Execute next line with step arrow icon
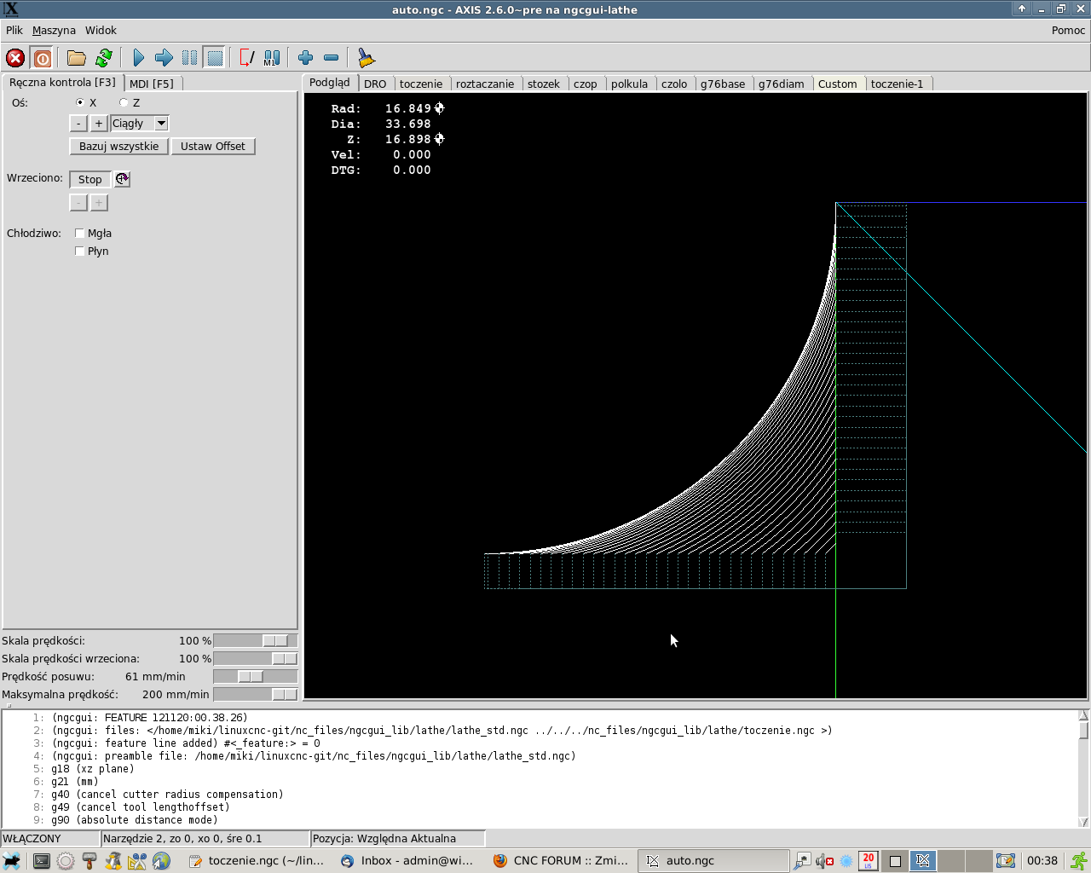The height and width of the screenshot is (873, 1091). [164, 58]
